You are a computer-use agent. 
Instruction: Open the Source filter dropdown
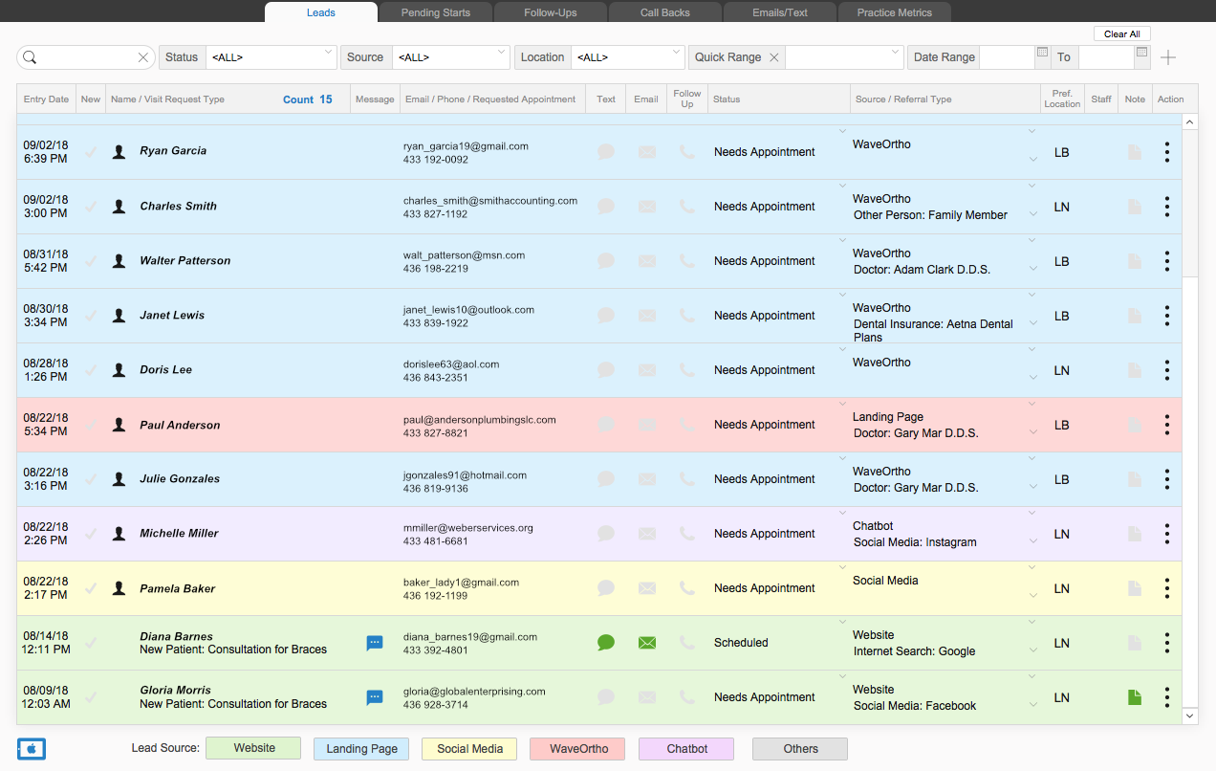tap(453, 57)
